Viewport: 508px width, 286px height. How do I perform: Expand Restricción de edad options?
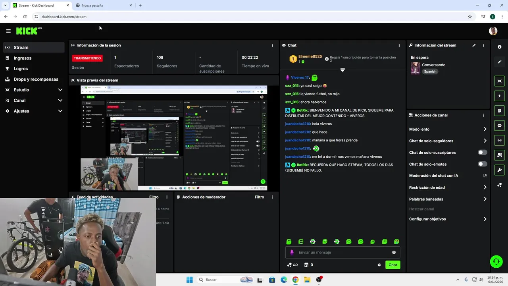click(x=485, y=187)
